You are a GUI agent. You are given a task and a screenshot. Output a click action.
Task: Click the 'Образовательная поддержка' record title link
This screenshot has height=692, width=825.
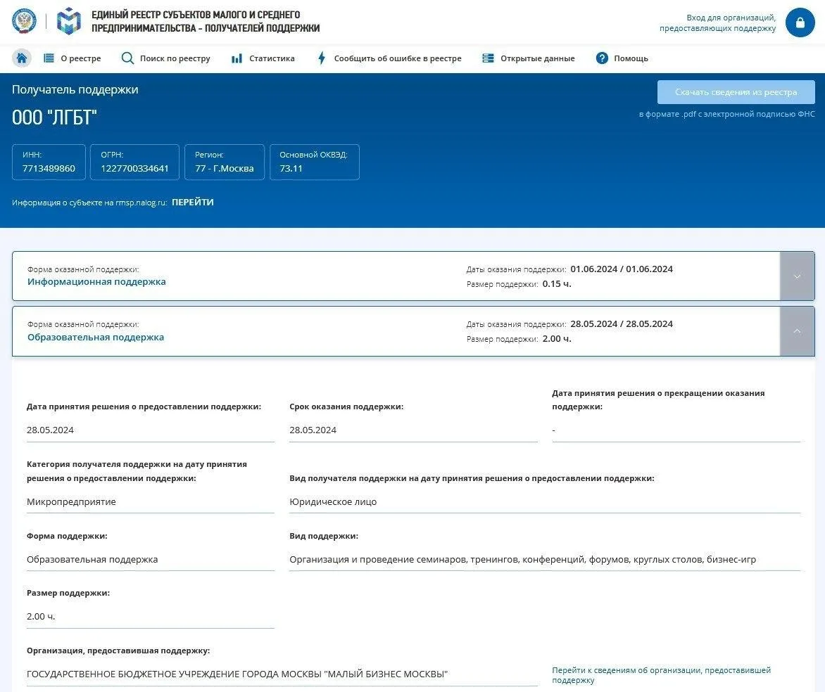[95, 337]
